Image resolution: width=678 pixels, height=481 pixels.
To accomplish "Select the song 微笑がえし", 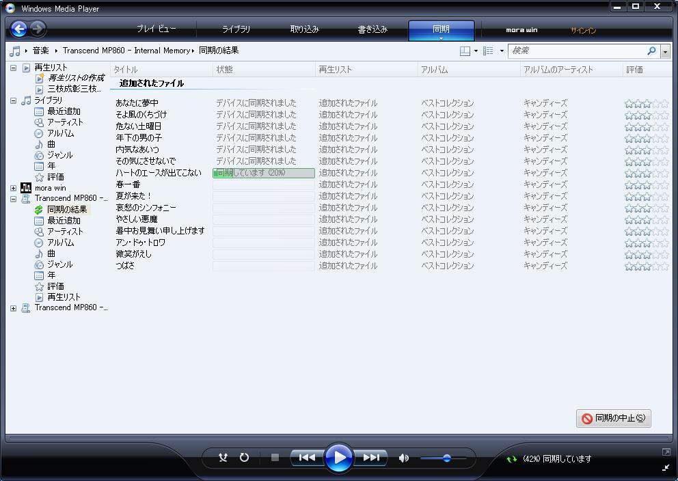I will coord(133,254).
